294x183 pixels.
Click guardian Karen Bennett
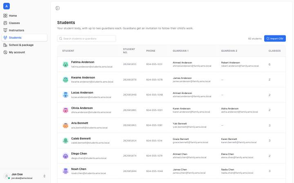229,139
